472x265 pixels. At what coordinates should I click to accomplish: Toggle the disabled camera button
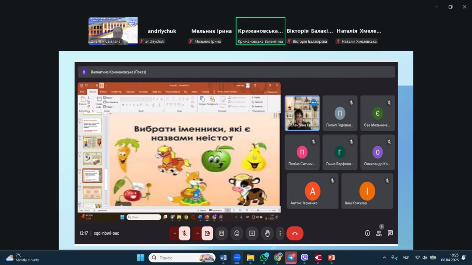[x=207, y=233]
